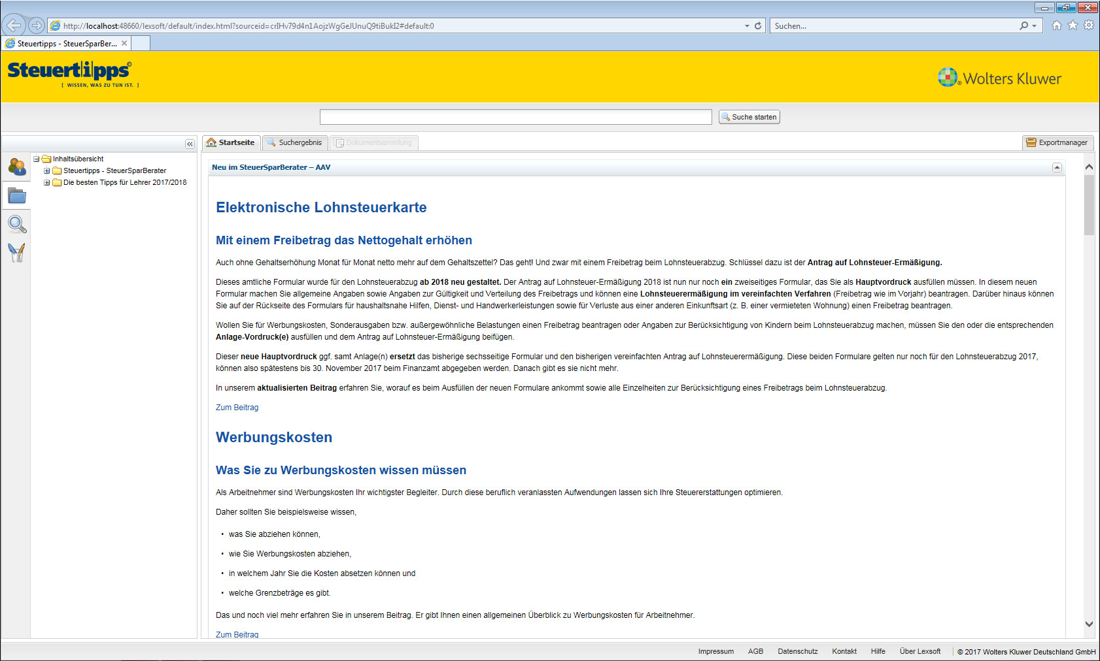Click heading Mit einem Freibetrag das Nettogehalt erhöhen
The image size is (1100, 661).
[x=344, y=240]
